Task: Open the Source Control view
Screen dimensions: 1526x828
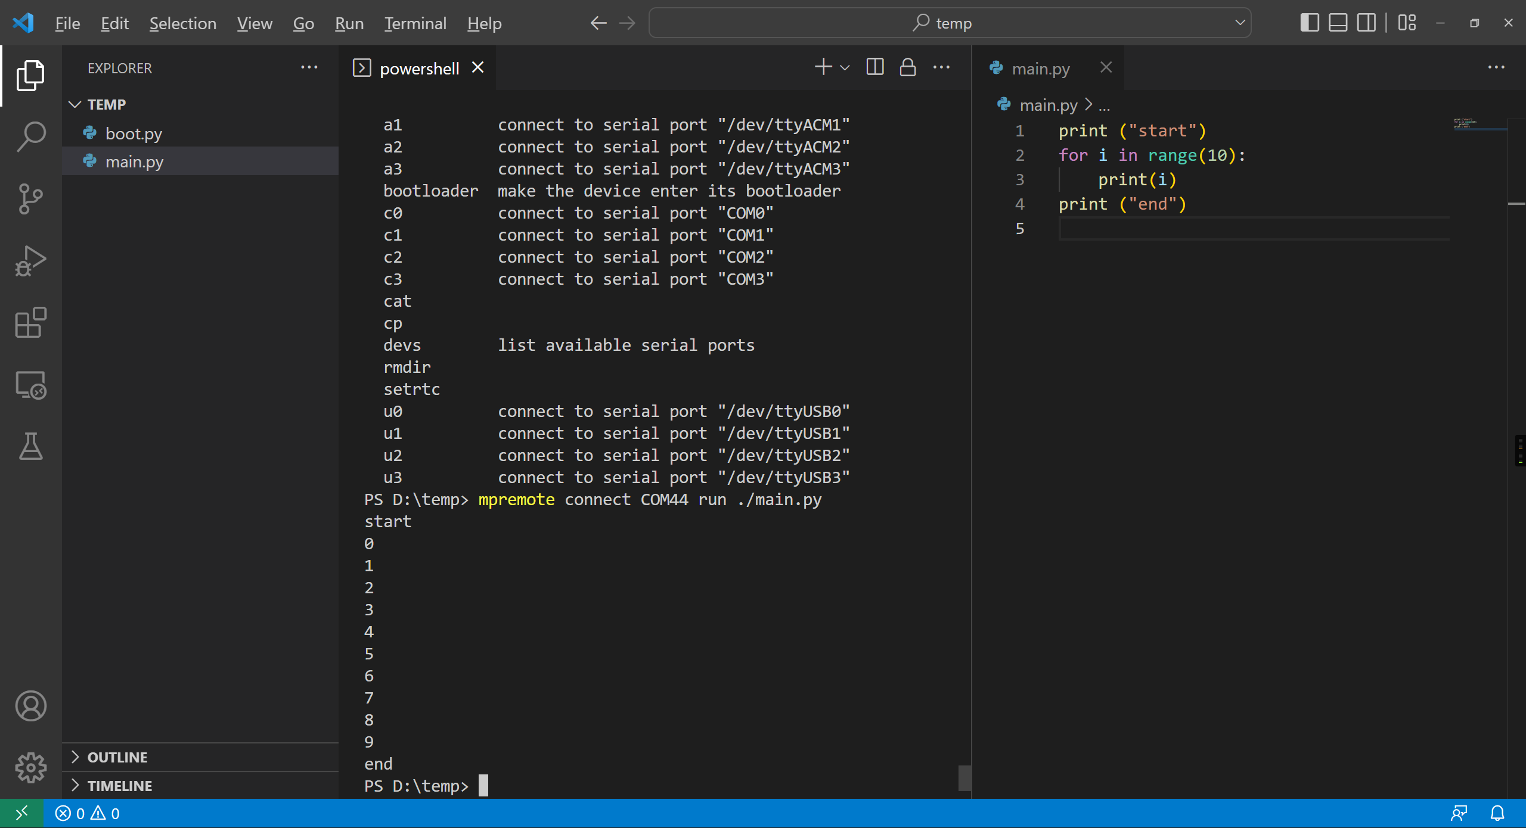Action: pos(30,199)
